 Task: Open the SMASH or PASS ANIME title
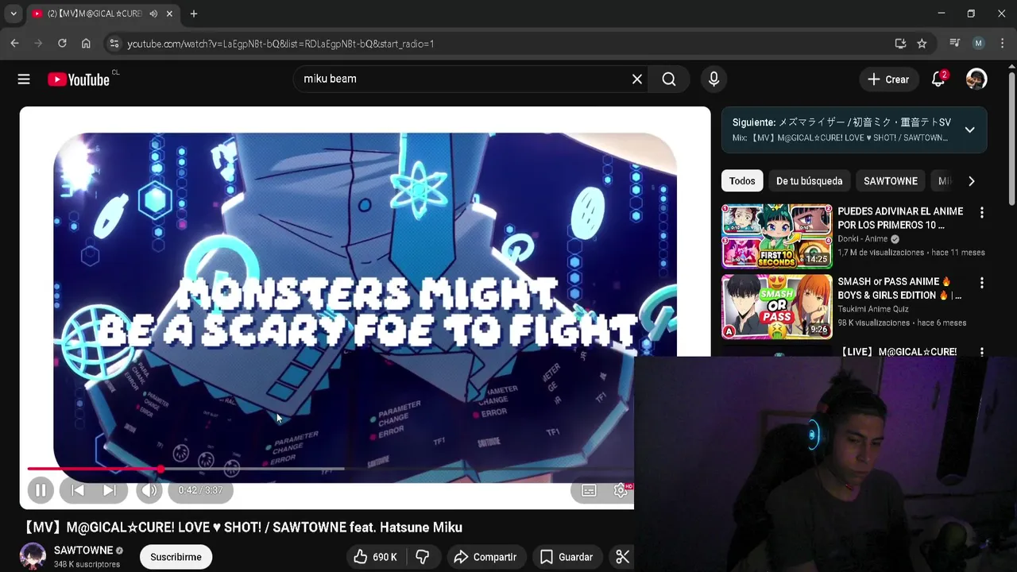pos(899,288)
